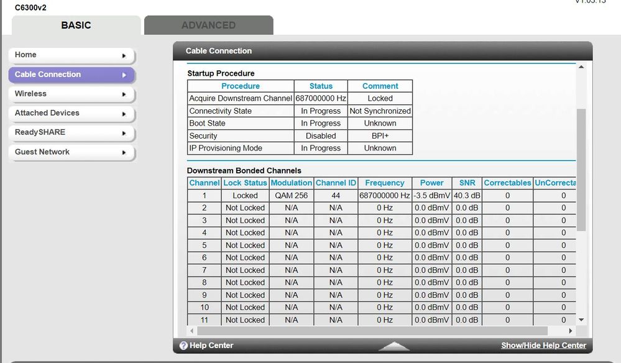The height and width of the screenshot is (363, 621).
Task: Open the Wireless settings page
Action: (71, 94)
